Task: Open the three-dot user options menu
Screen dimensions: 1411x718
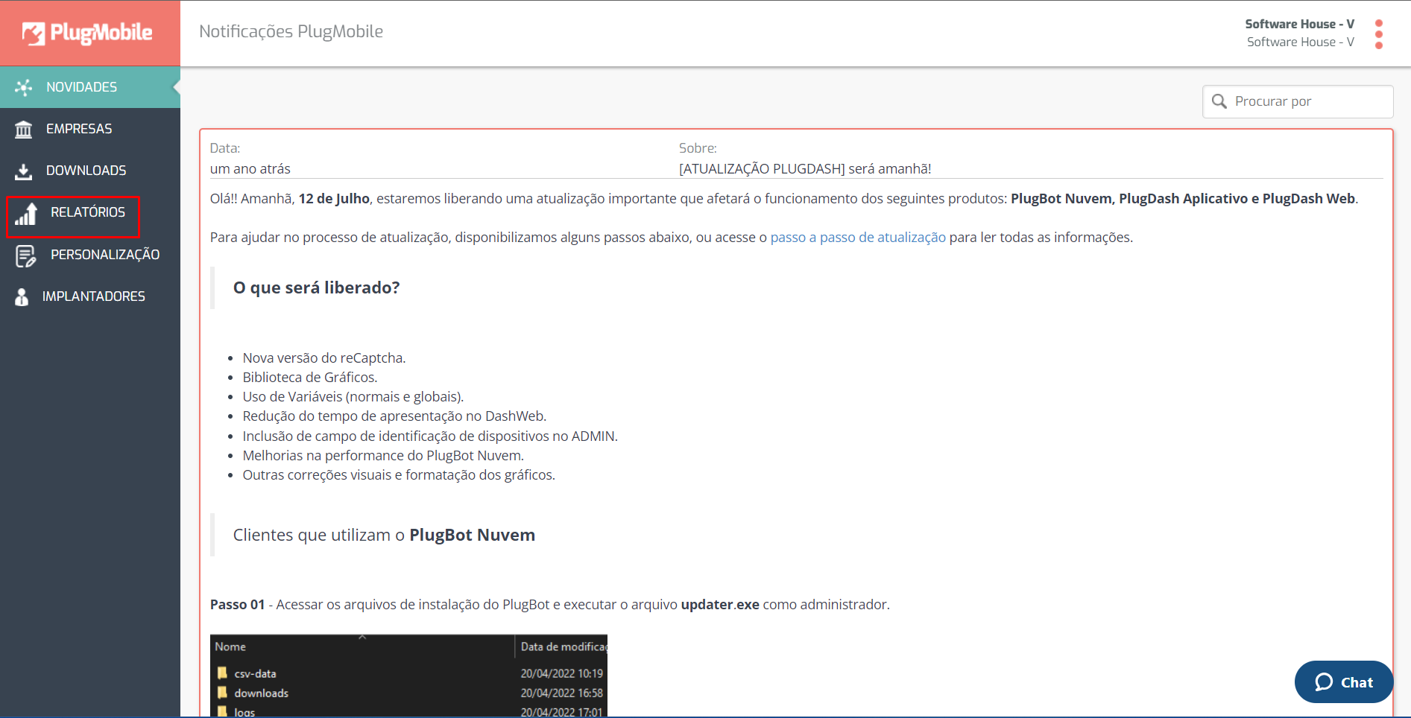Action: 1379,34
